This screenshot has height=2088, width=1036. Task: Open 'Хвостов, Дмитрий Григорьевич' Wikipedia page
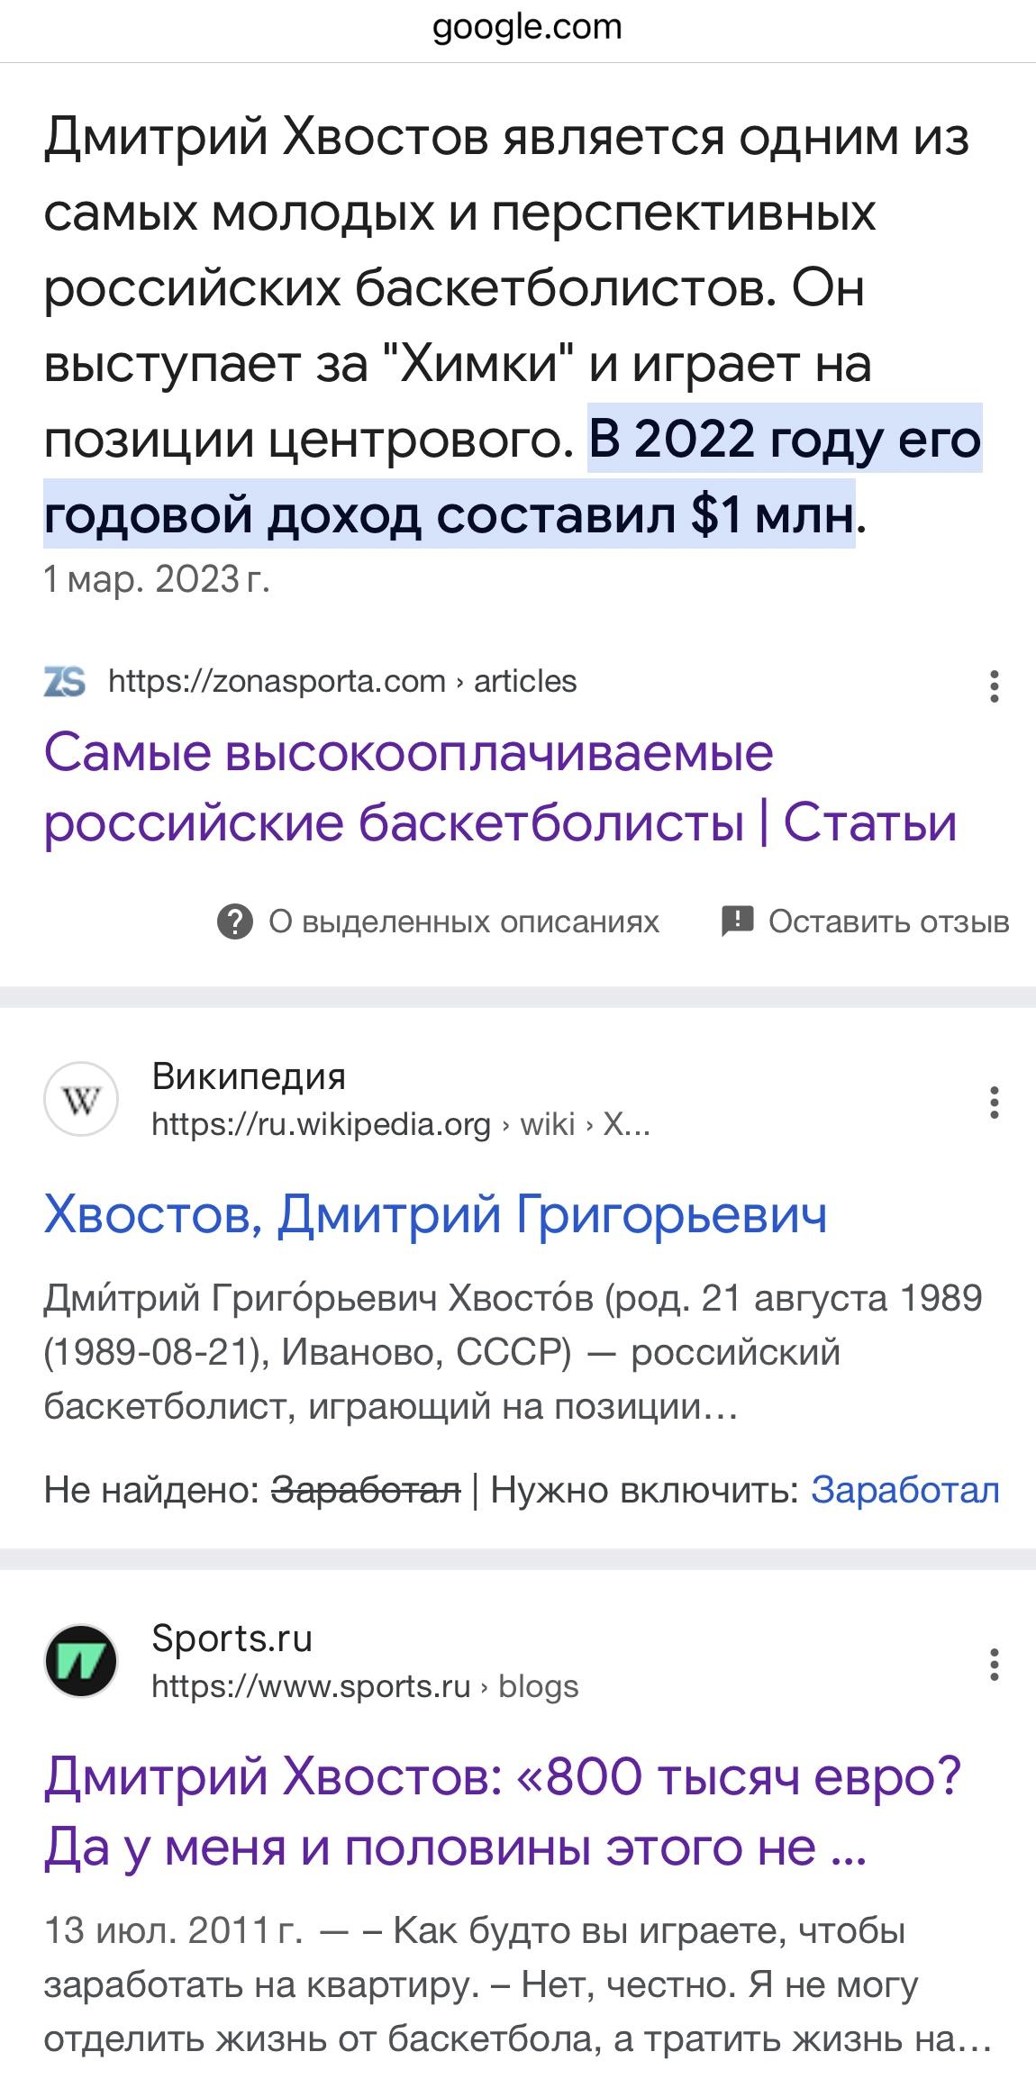tap(435, 1213)
